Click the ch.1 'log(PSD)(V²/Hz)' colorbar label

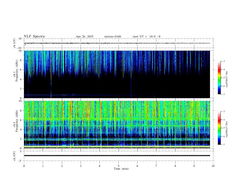coord(227,79)
